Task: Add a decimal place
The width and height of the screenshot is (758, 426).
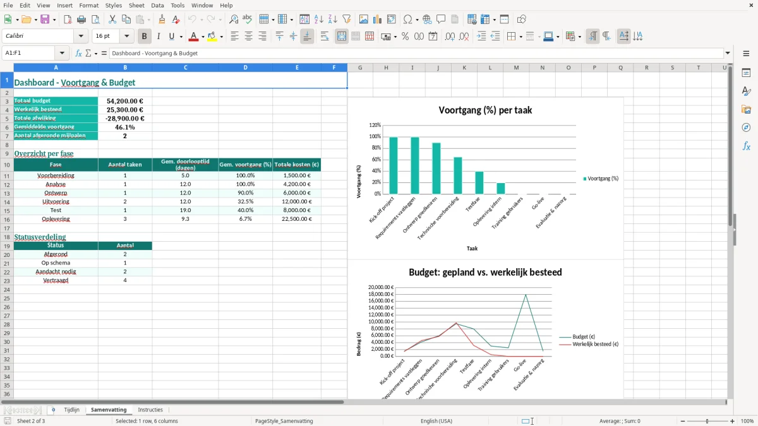Action: click(x=450, y=37)
